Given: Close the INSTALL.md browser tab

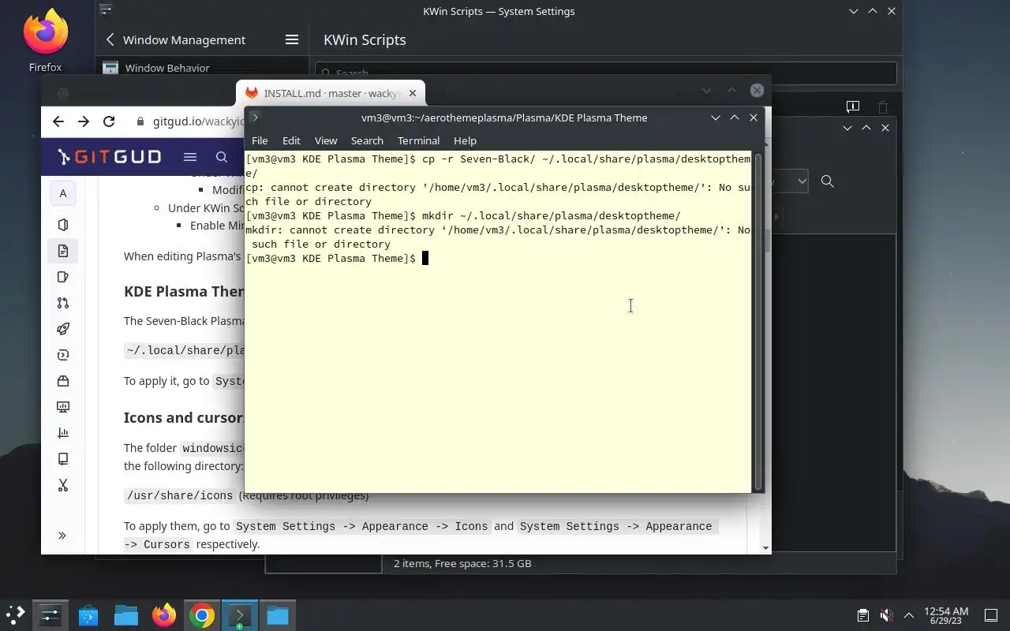Looking at the screenshot, I should (412, 93).
